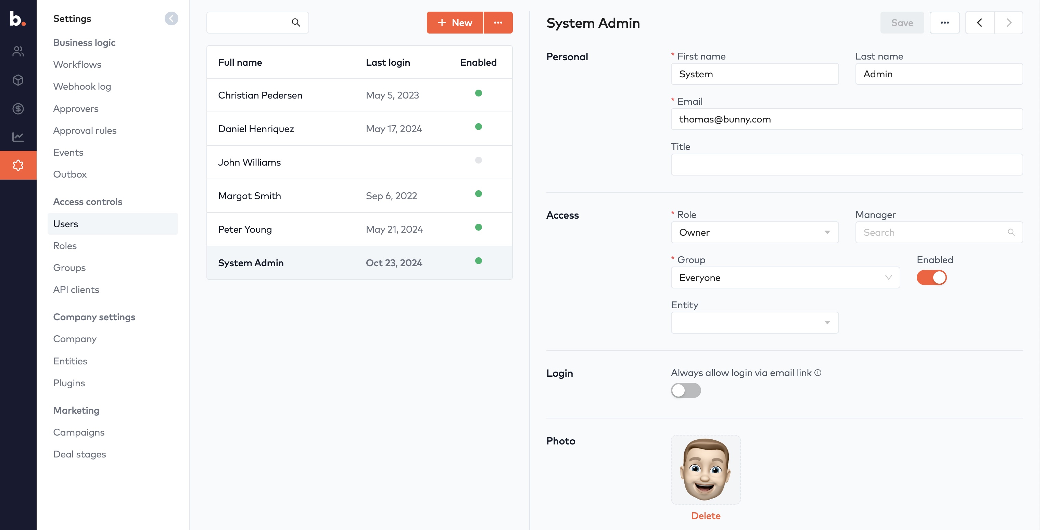Click the Save button

(x=902, y=23)
